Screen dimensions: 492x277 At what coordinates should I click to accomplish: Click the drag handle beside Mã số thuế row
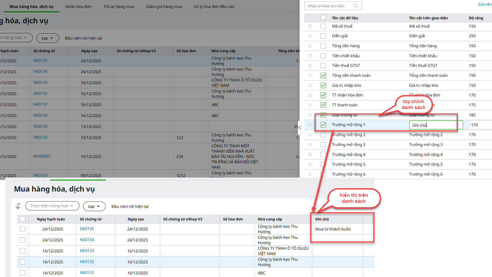[x=310, y=26]
